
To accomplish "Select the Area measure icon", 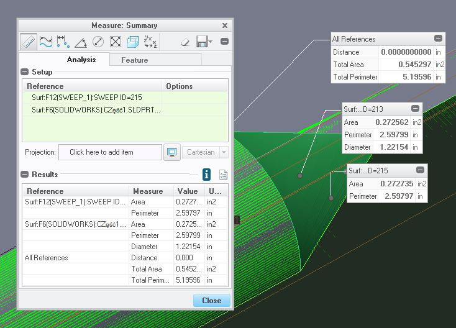I will click(x=116, y=42).
